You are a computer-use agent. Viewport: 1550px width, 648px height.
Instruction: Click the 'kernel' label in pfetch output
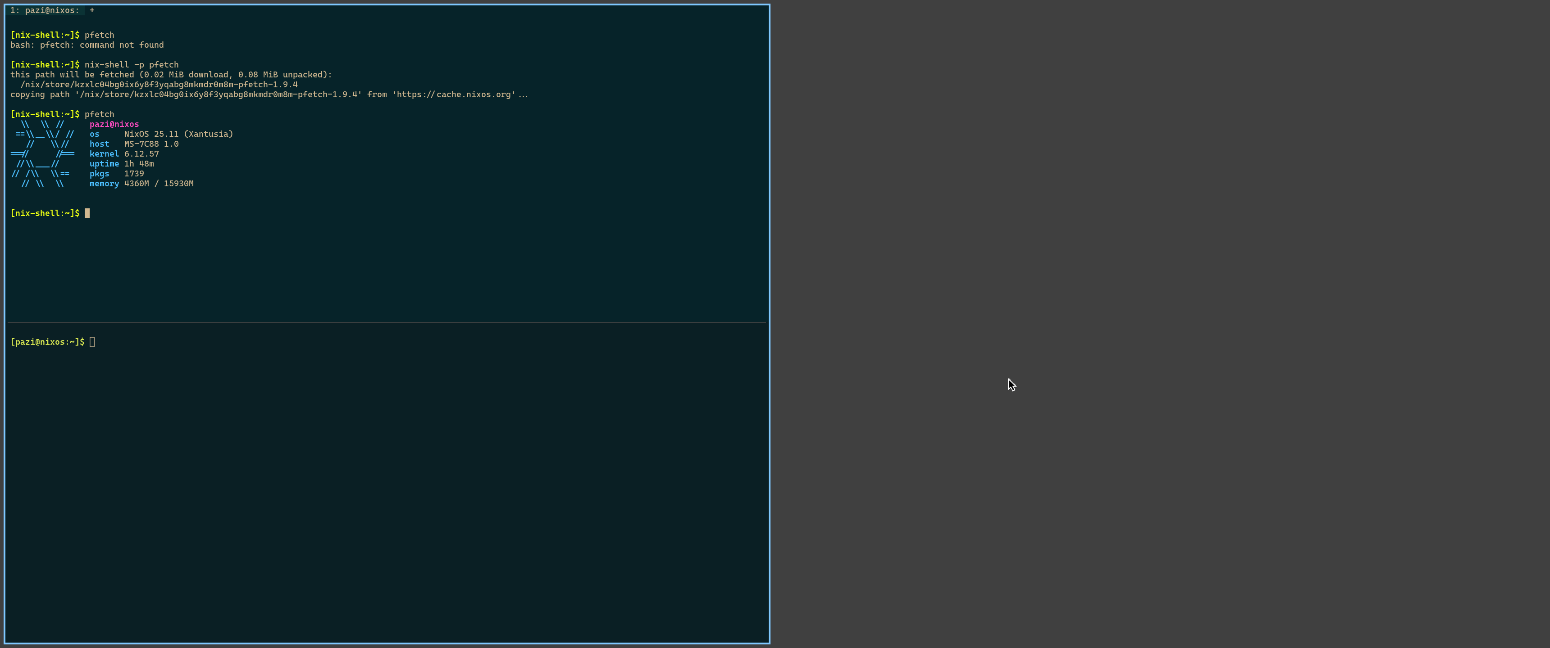tap(104, 154)
